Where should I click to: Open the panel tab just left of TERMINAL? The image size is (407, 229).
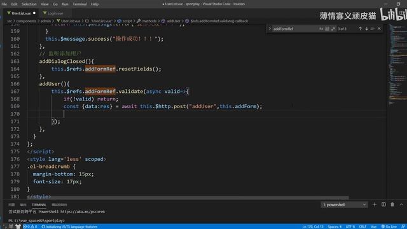pyautogui.click(x=23, y=205)
